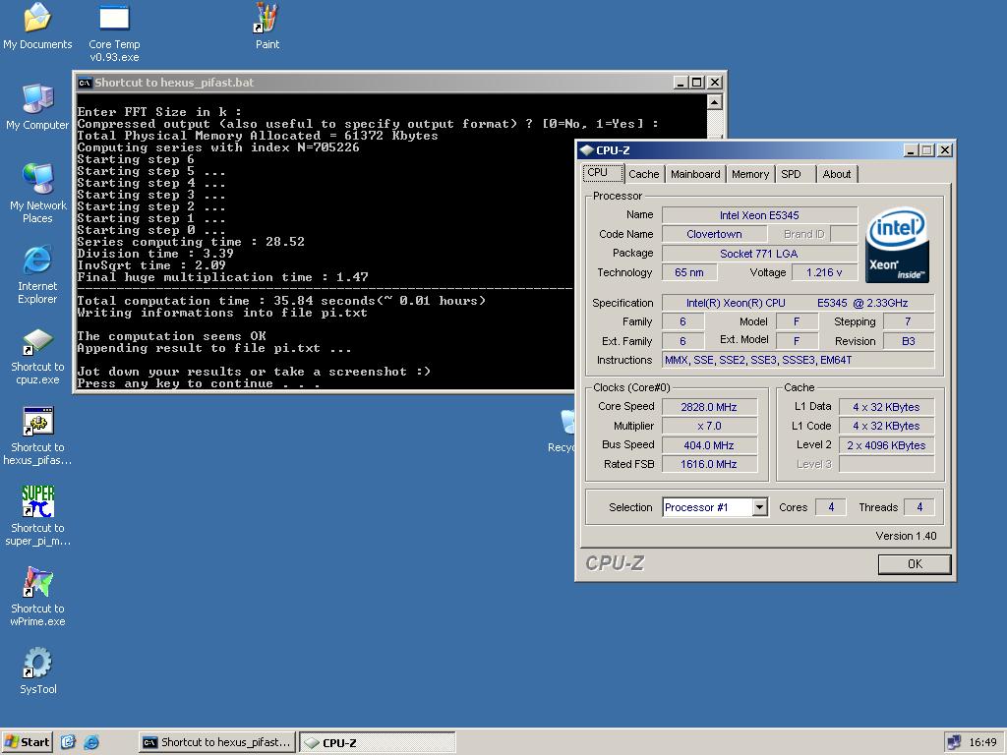
Task: Click OK button in CPU-Z
Action: point(915,563)
